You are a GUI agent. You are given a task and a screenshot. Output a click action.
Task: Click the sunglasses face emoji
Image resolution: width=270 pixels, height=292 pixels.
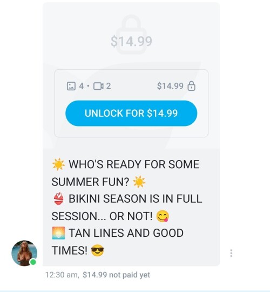(x=97, y=250)
